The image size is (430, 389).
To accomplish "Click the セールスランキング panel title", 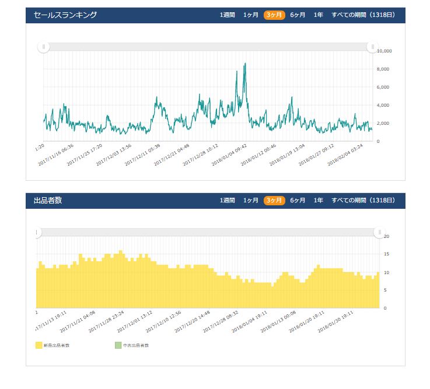I will (65, 15).
